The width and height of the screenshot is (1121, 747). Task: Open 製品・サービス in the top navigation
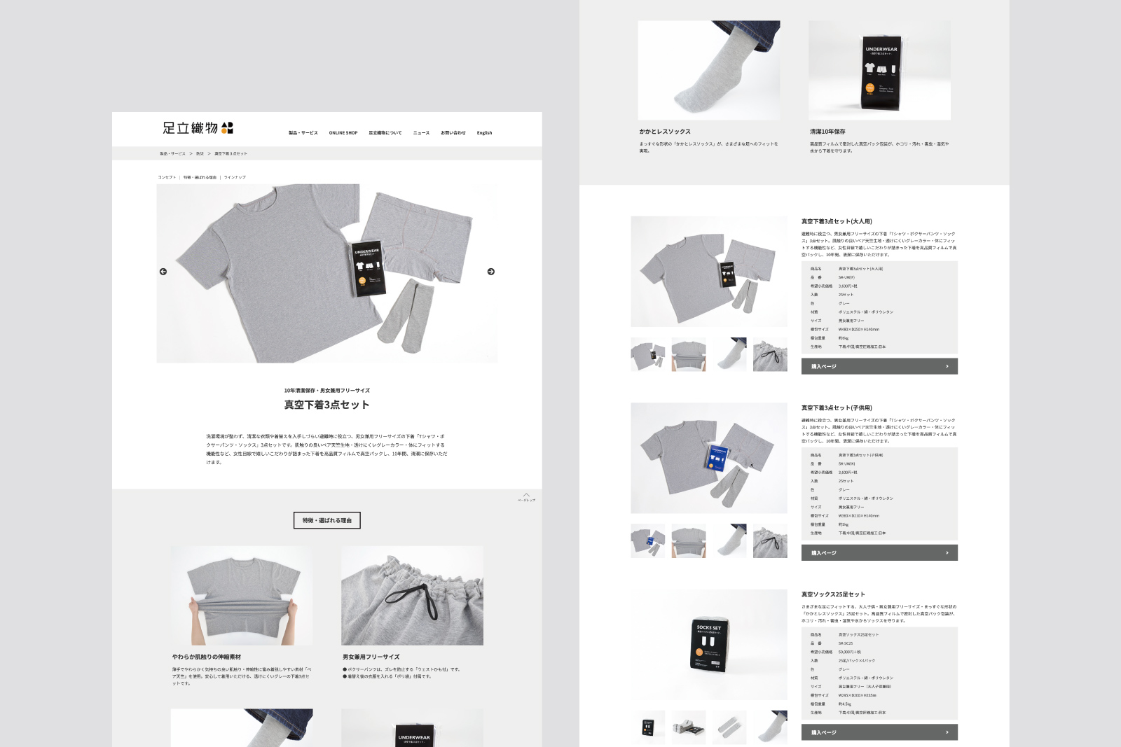303,133
